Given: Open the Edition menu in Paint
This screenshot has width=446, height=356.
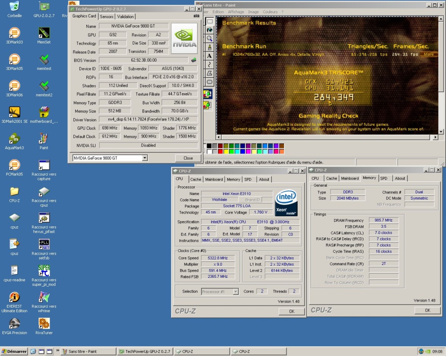Looking at the screenshot, I should click(218, 12).
